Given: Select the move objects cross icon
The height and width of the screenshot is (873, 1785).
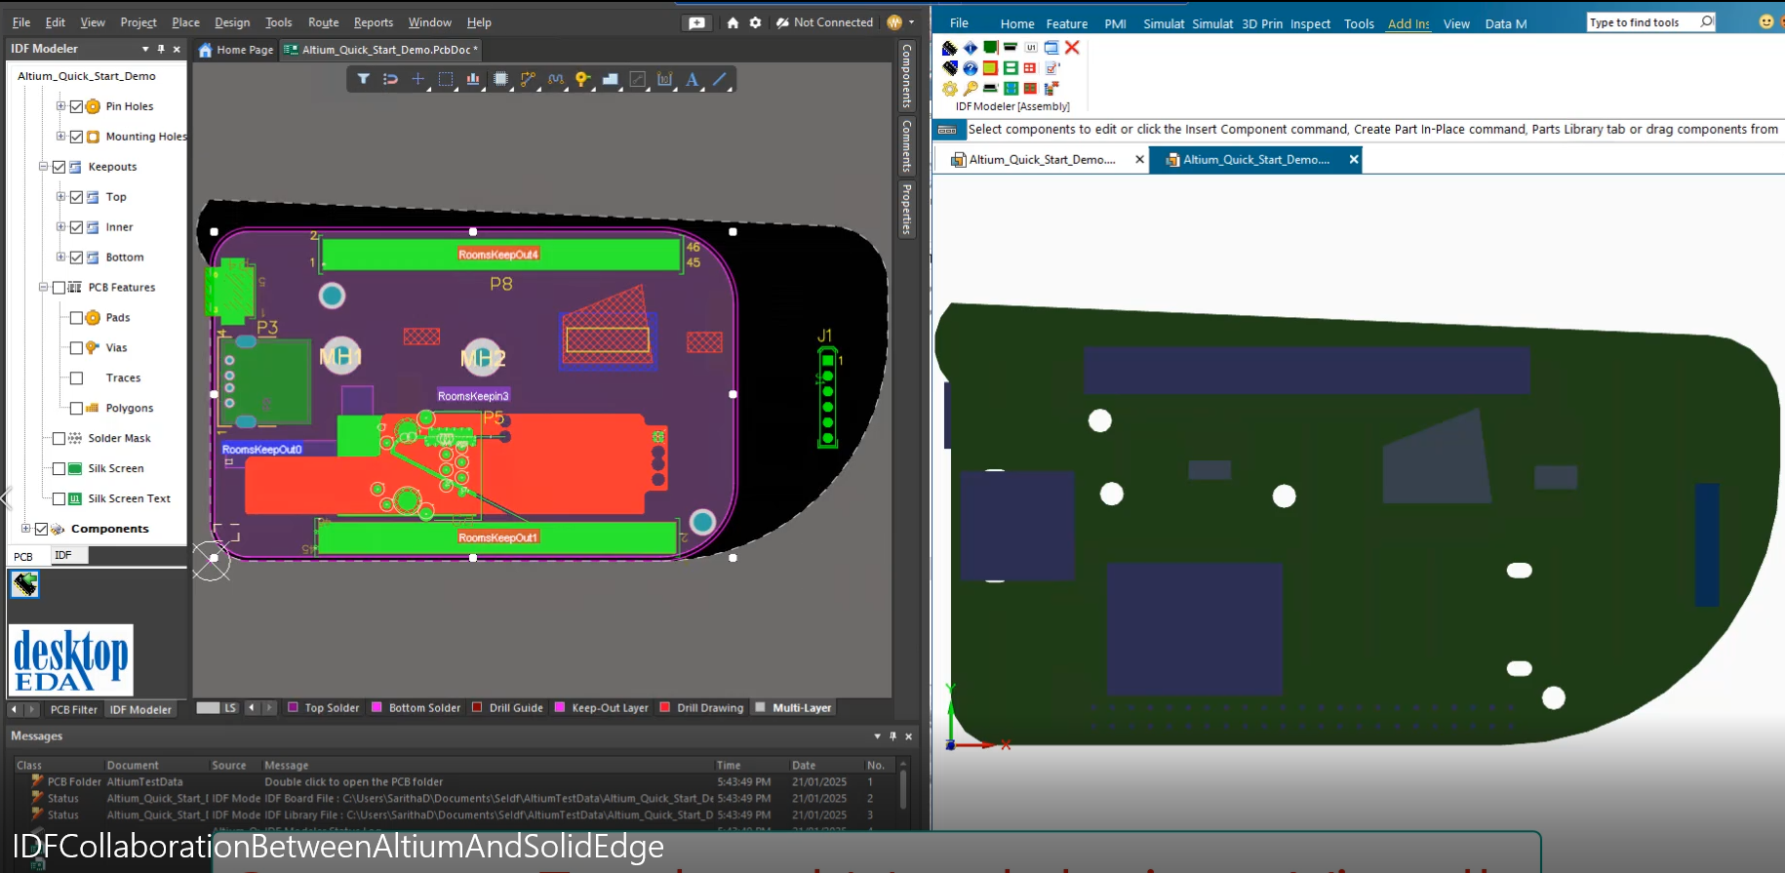Looking at the screenshot, I should click(x=417, y=79).
